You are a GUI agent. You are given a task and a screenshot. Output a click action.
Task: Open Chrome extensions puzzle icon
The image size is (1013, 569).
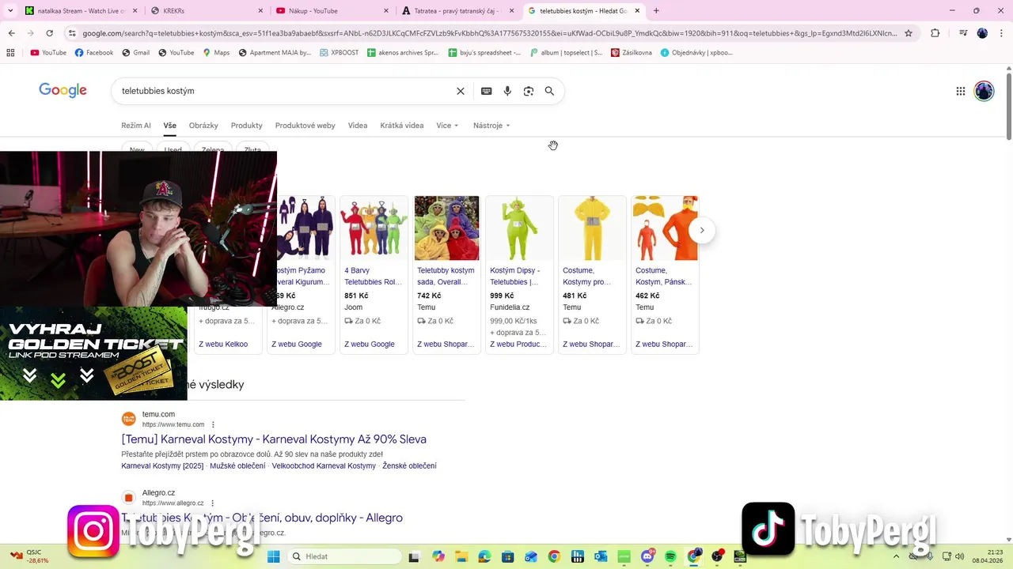[x=935, y=33]
